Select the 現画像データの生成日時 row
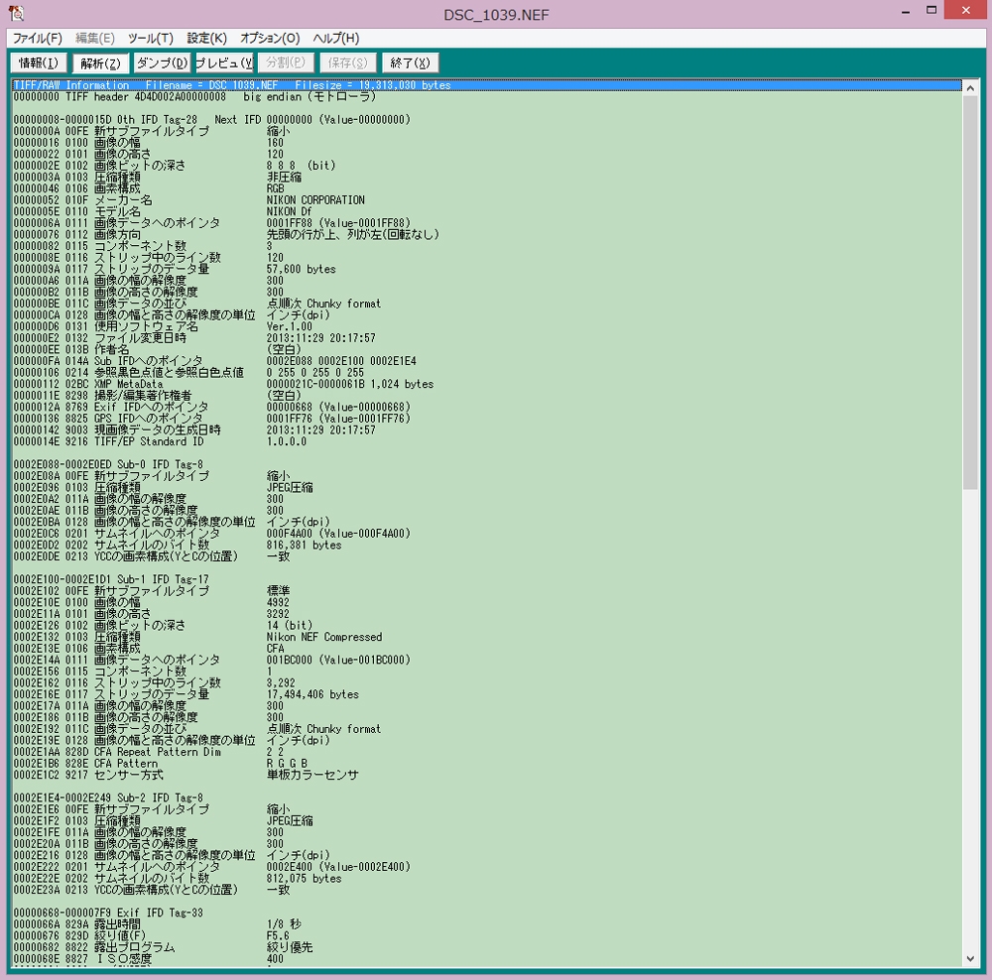The height and width of the screenshot is (980, 992). tap(486, 429)
